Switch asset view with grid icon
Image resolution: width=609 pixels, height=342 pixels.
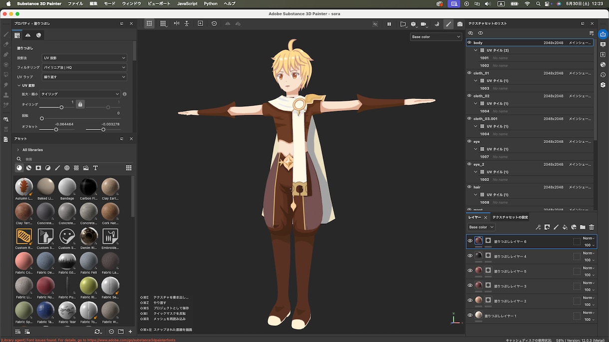[129, 168]
